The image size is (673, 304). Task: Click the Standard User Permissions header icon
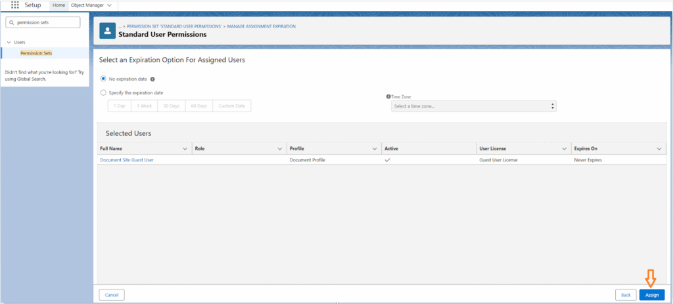pos(108,30)
